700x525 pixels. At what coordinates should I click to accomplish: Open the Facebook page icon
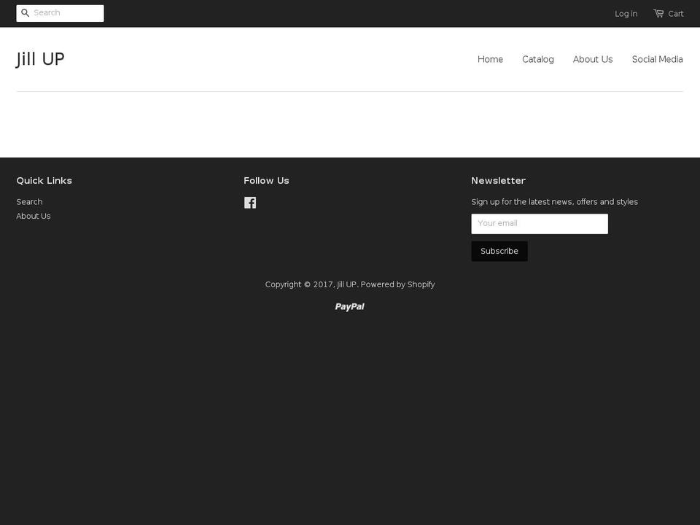pos(250,203)
